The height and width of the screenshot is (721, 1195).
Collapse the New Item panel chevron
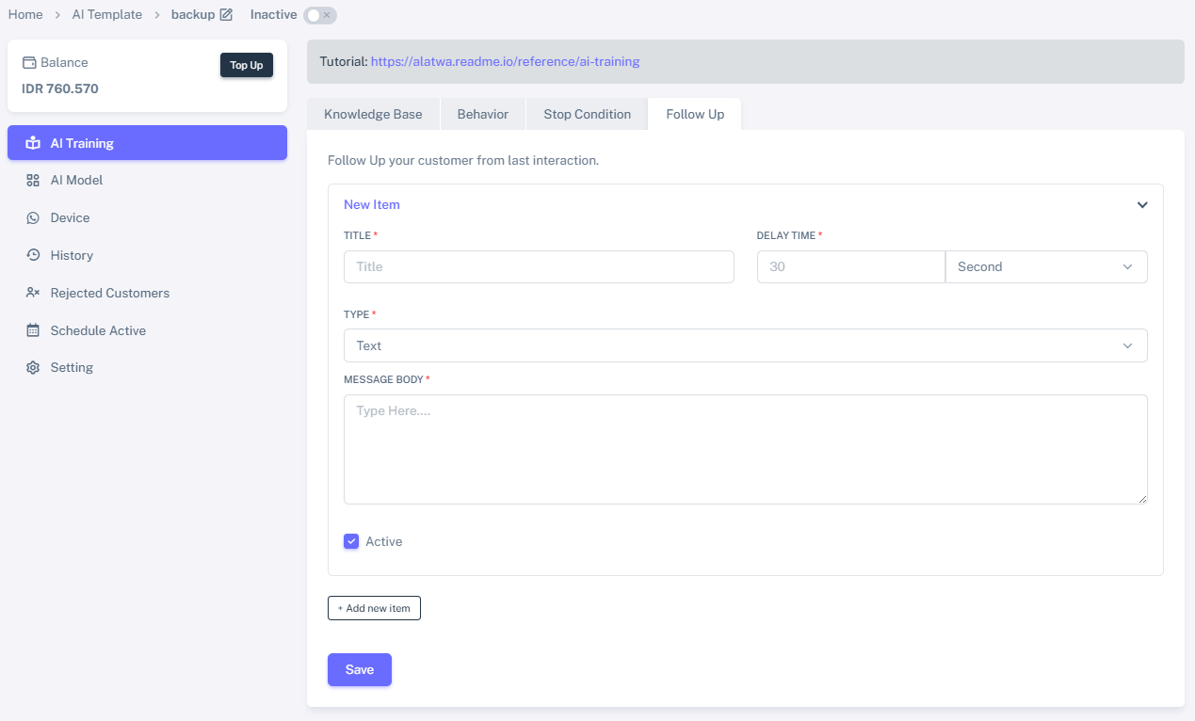[1142, 204]
